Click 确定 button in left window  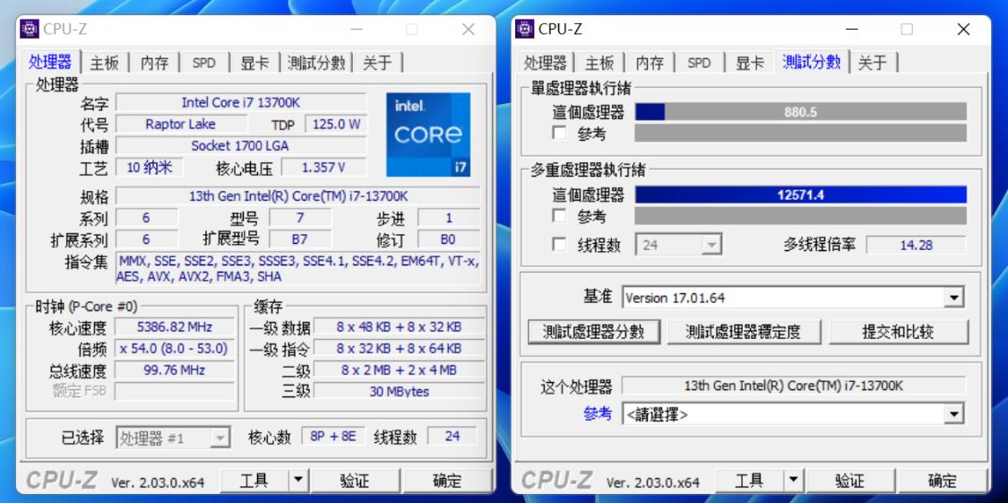pos(447,481)
